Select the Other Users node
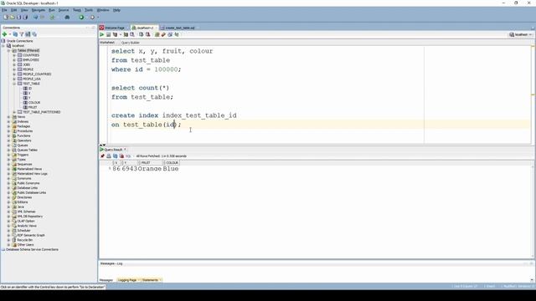Screen dimensions: 536x301 (25, 245)
